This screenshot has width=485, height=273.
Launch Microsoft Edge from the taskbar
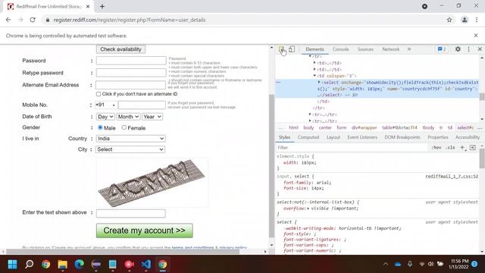point(79,265)
